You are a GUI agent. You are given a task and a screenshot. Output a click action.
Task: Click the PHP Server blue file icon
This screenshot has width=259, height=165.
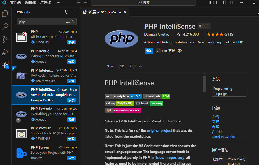(21, 153)
